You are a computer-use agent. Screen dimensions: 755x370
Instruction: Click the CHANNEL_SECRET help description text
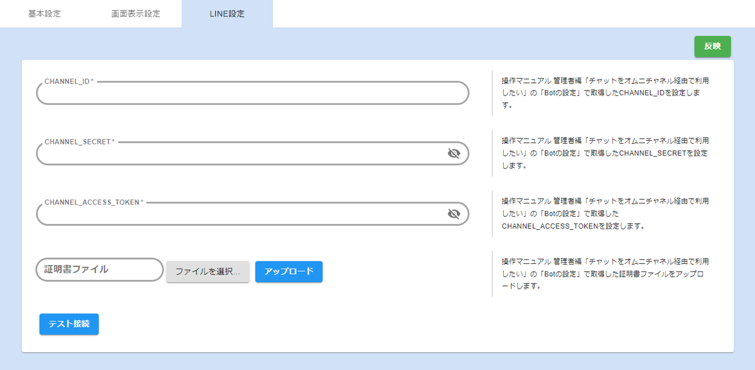pos(605,153)
